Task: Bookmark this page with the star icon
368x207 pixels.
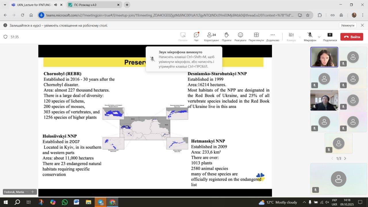Action: click(308, 15)
